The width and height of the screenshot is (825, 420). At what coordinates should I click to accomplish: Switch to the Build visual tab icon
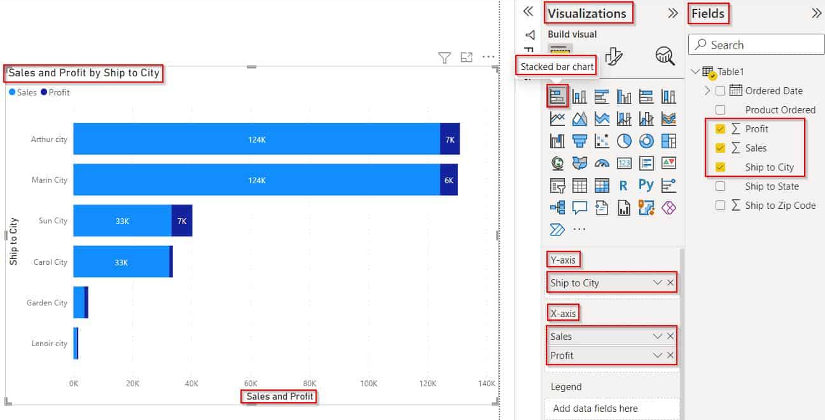tap(560, 51)
